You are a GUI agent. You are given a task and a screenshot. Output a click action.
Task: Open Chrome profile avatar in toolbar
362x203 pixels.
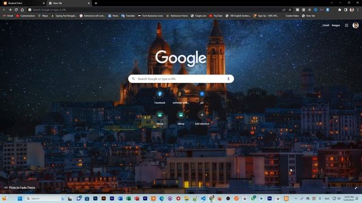pyautogui.click(x=352, y=10)
